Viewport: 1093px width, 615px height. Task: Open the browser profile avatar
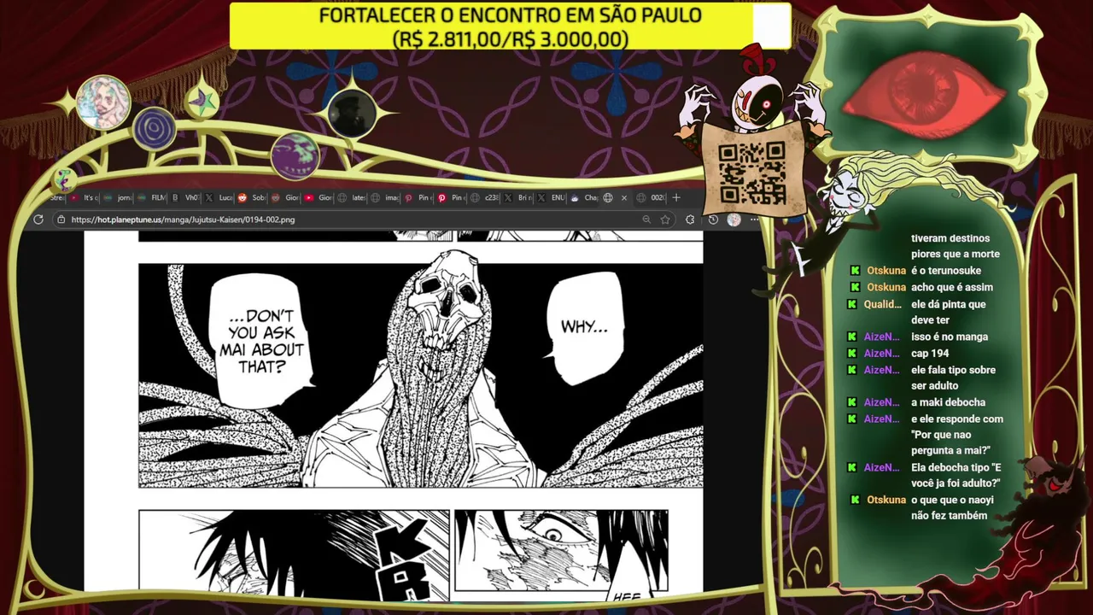[x=734, y=220]
